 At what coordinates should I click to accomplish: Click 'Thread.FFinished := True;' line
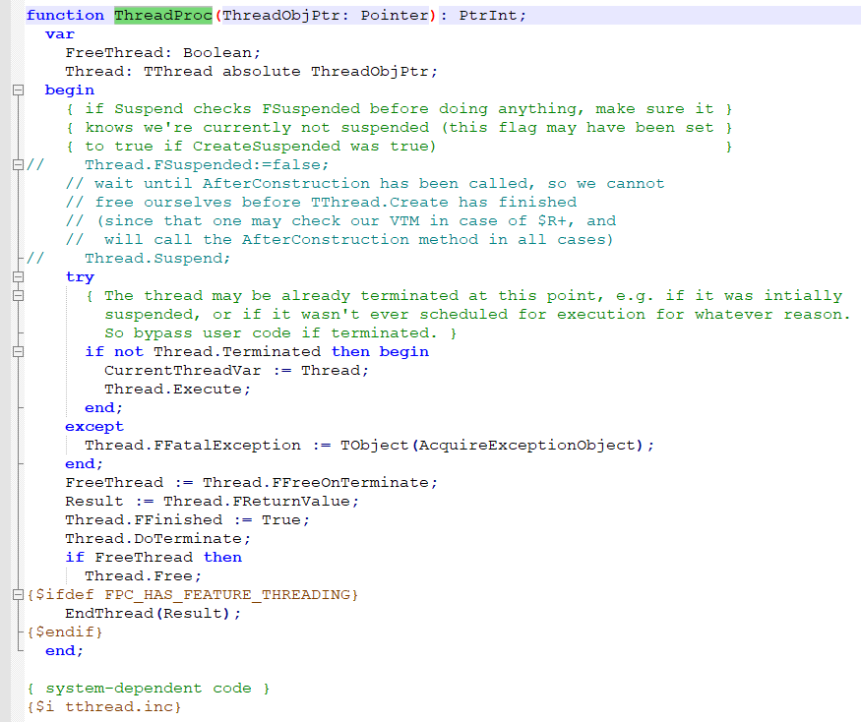click(187, 519)
